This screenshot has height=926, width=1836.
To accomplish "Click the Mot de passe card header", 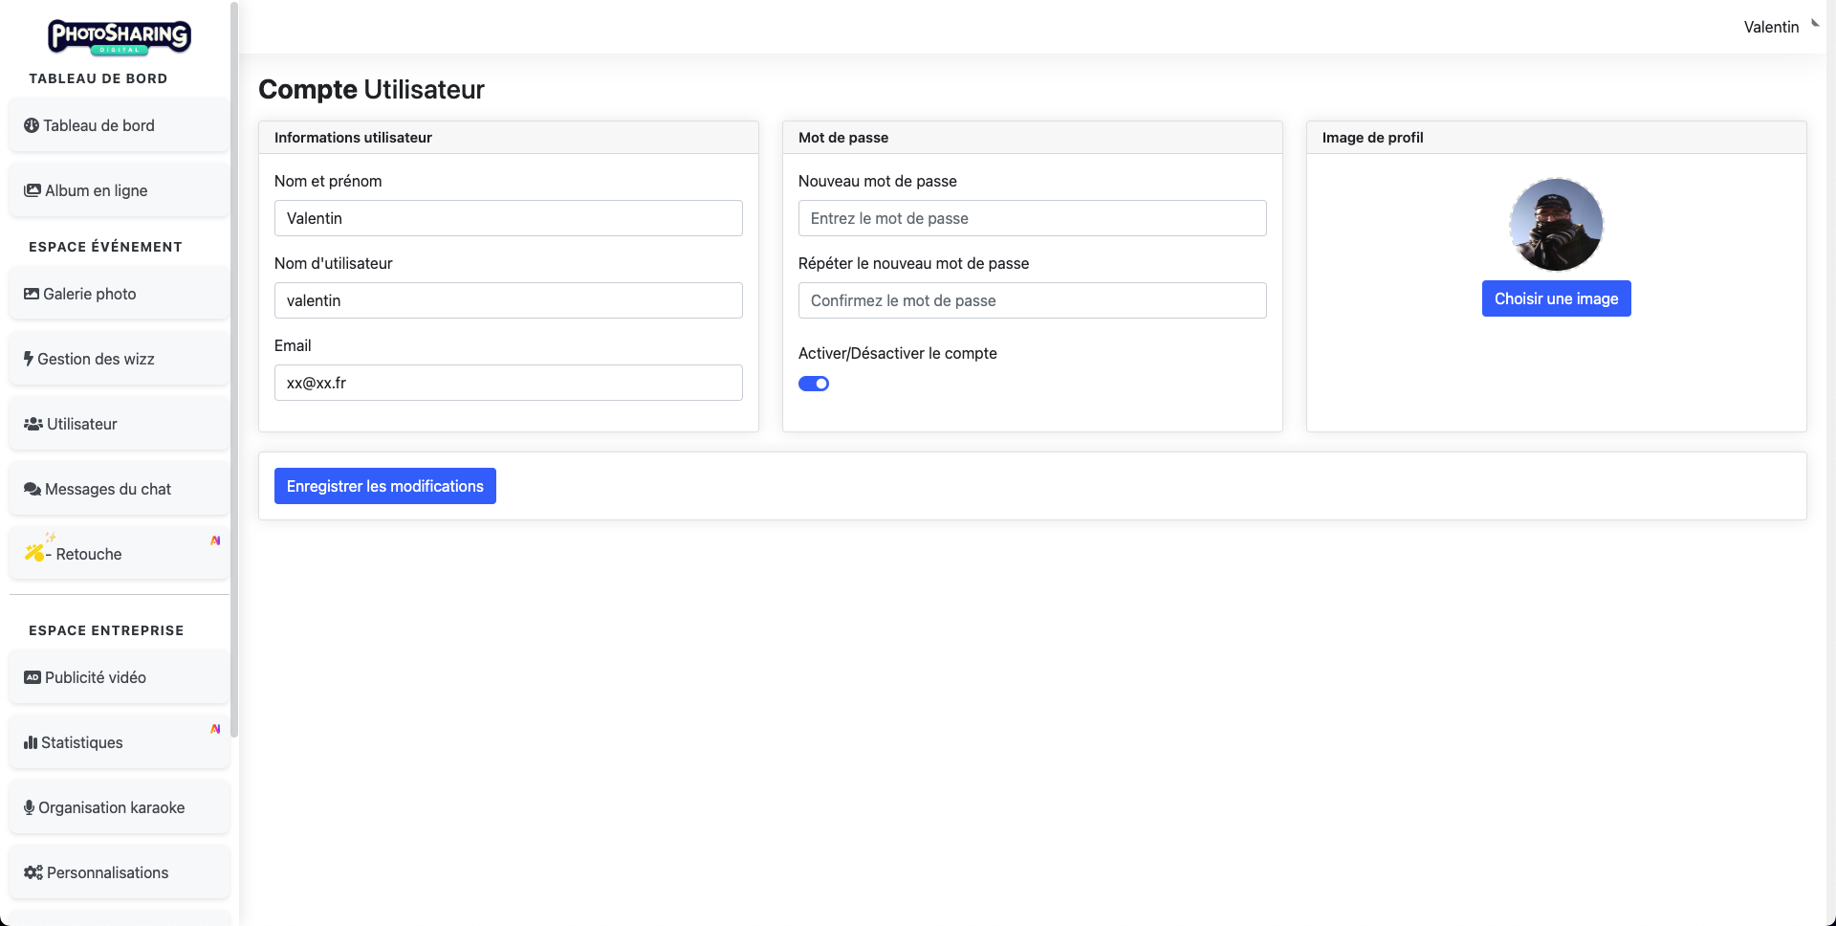I will [x=1033, y=138].
